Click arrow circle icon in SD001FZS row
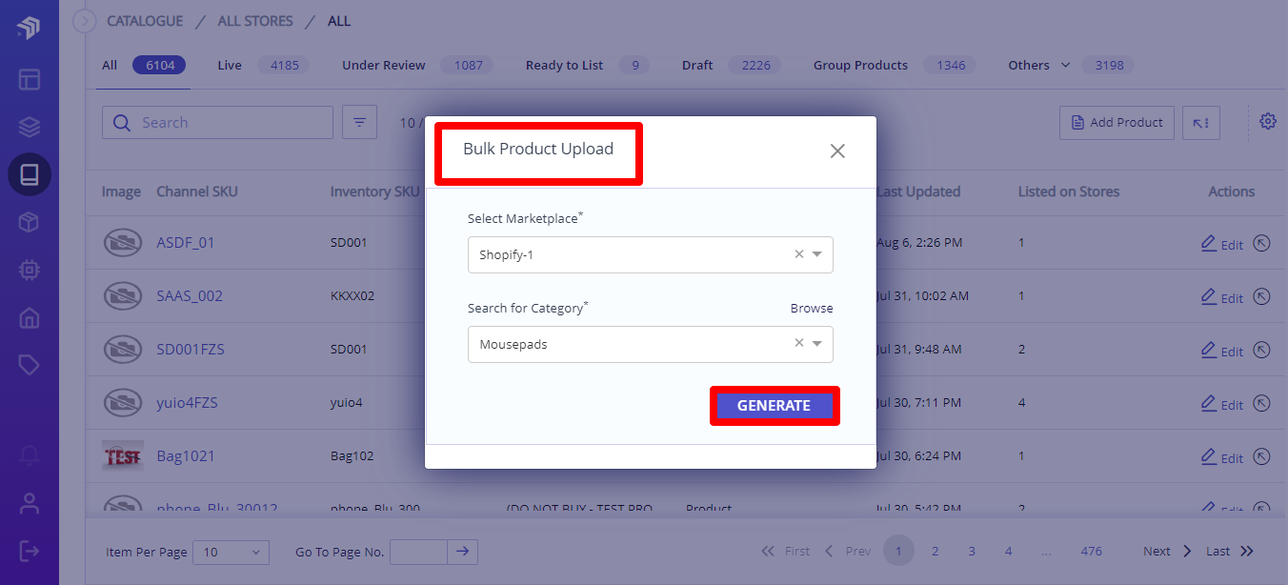 pyautogui.click(x=1261, y=350)
